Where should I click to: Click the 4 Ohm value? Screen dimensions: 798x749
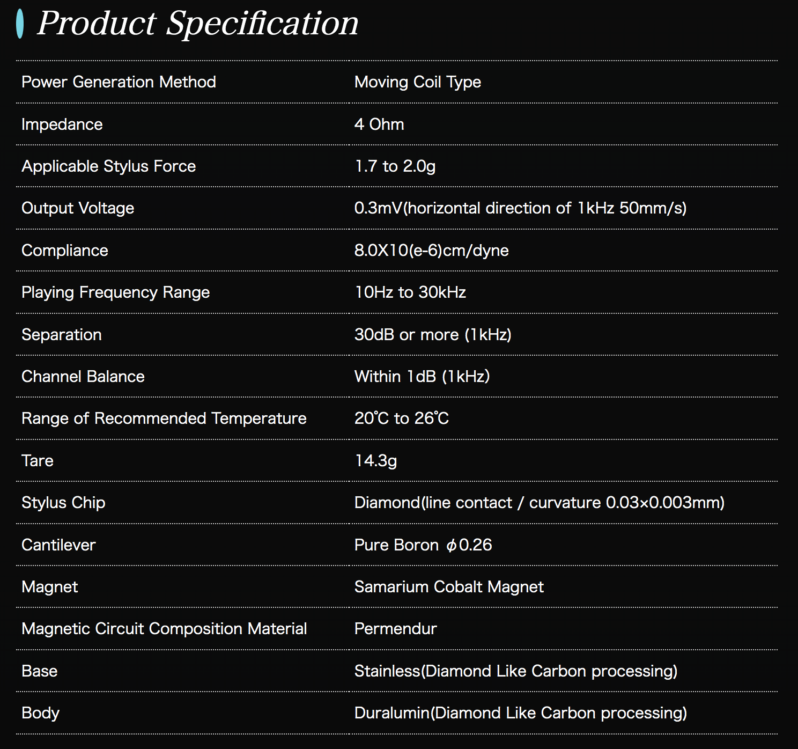pyautogui.click(x=379, y=124)
